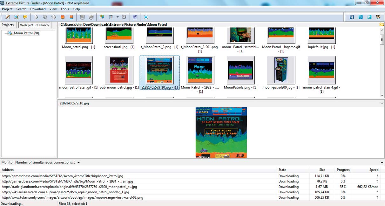Open the simultaneous connections dropdown arrow
Screen dimensions: 385x206
(x=78, y=163)
